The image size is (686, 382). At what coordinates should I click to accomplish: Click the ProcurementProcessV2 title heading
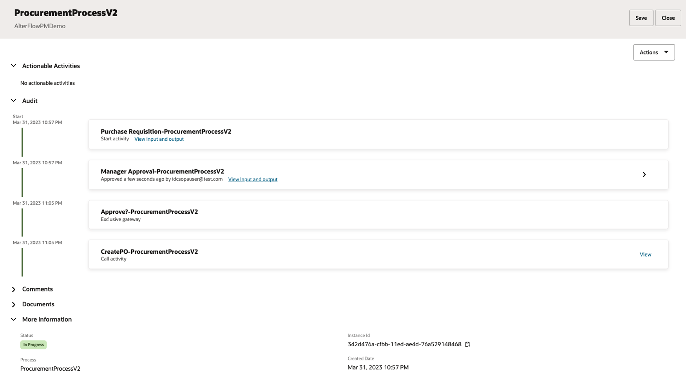click(65, 13)
